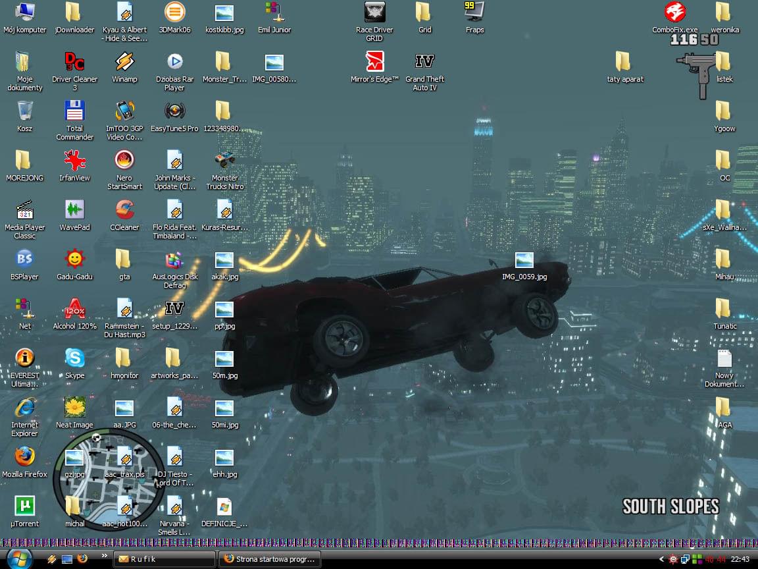Viewport: 758px width, 569px height.
Task: Click the Windows Start orb button
Action: pyautogui.click(x=18, y=558)
